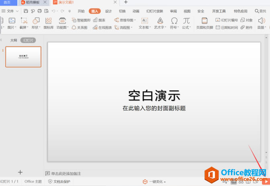Expand the 文件 file menu dropdown
The image size is (270, 186).
tap(10, 11)
